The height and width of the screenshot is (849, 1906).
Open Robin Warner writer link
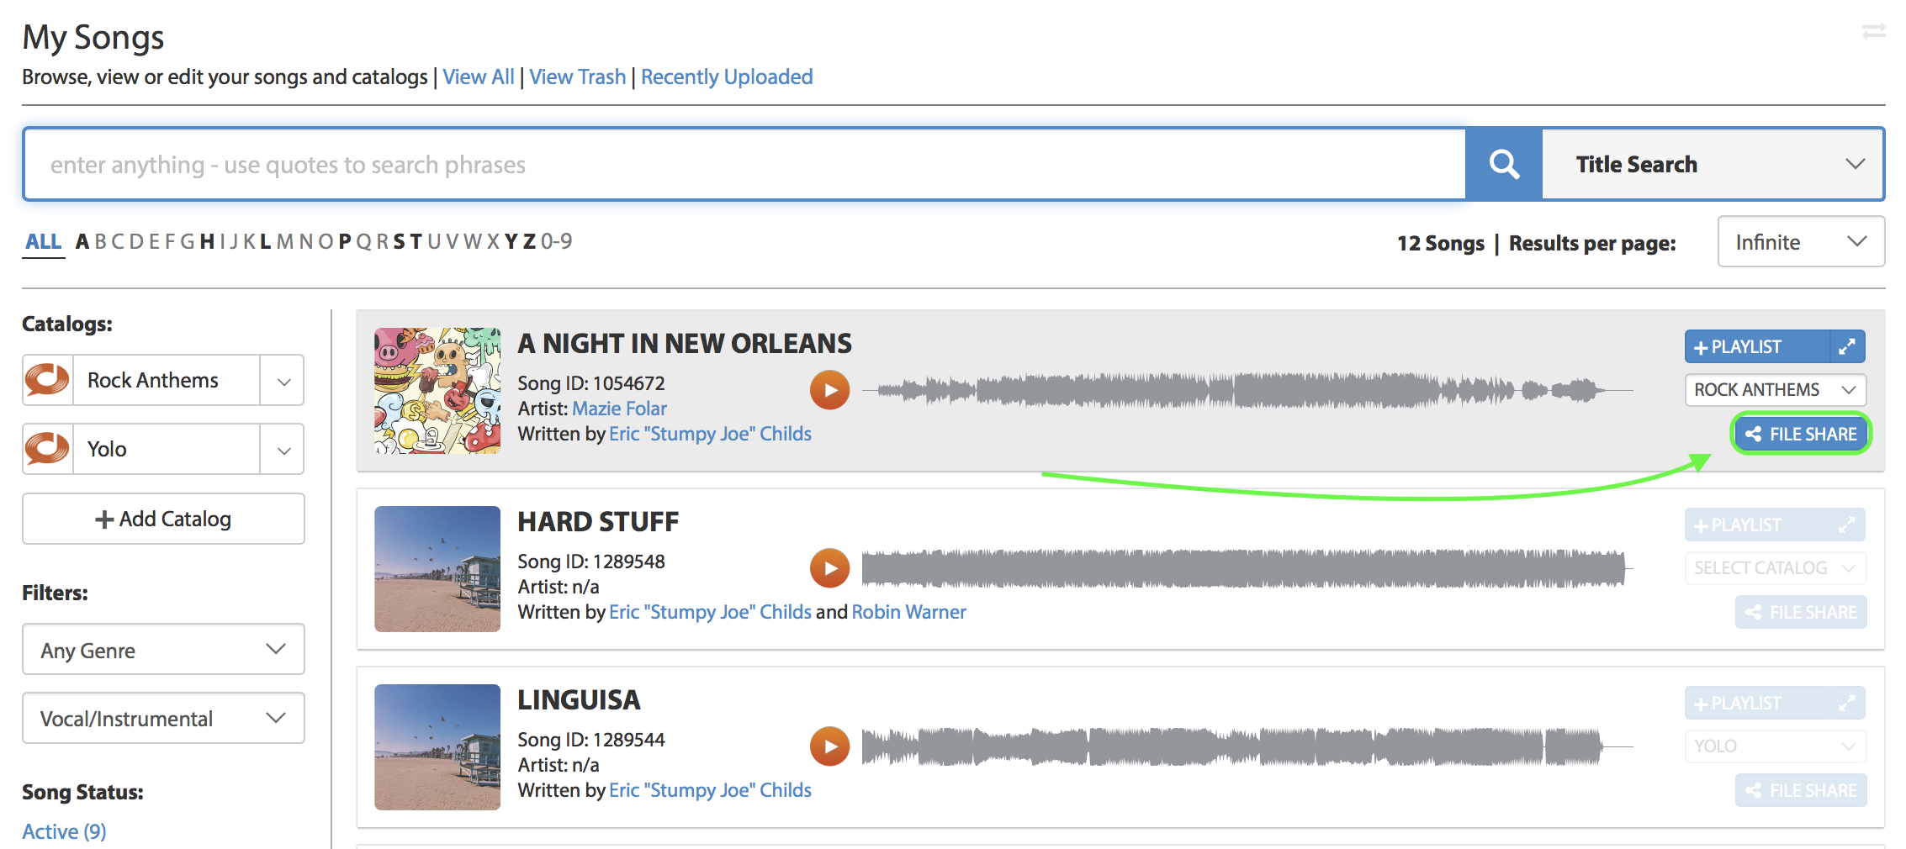[908, 612]
